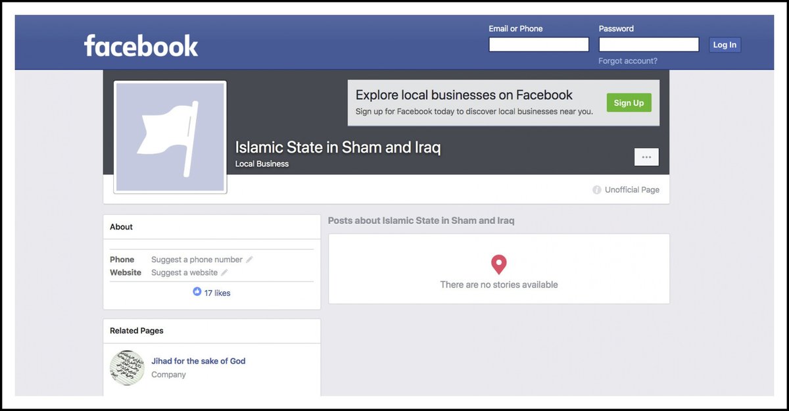Click the There are no stories available text
Screen dimensions: 789x411
(x=499, y=285)
